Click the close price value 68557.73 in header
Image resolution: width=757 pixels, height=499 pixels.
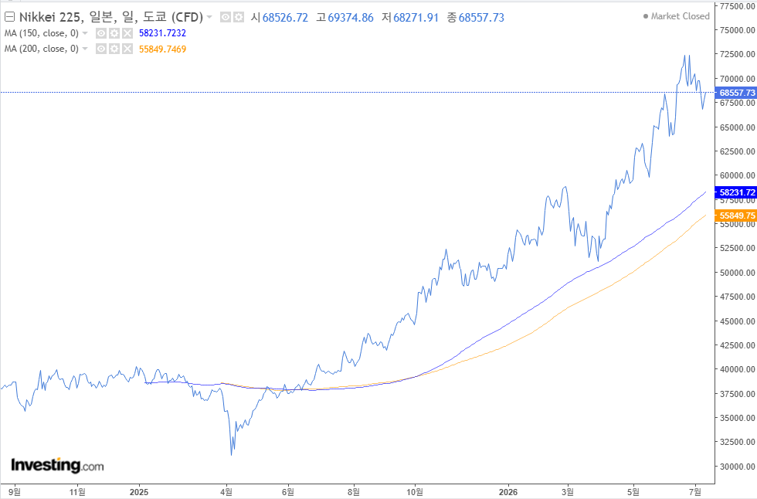(x=481, y=18)
